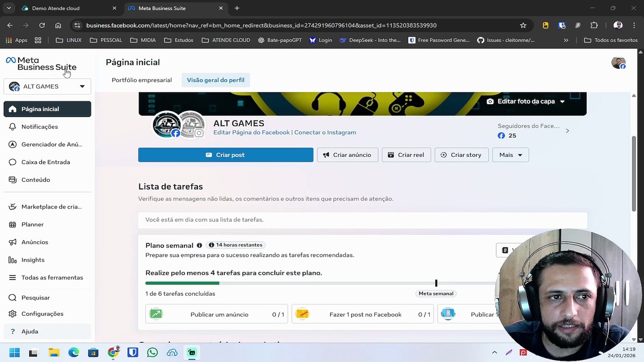Open the Mais dropdown button

(511, 155)
